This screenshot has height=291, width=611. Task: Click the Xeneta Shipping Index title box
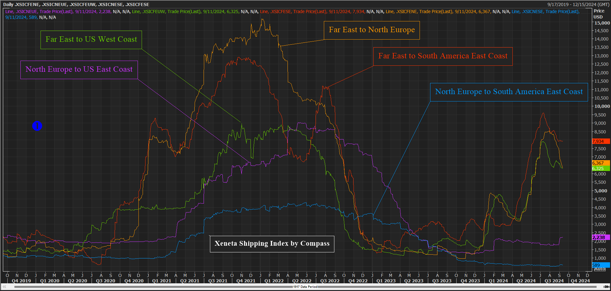(x=272, y=244)
